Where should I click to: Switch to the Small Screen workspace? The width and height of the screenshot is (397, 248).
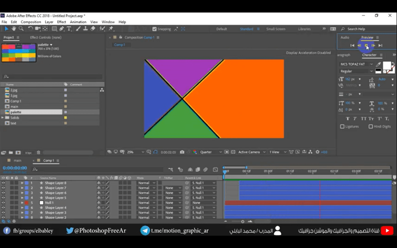tap(276, 29)
